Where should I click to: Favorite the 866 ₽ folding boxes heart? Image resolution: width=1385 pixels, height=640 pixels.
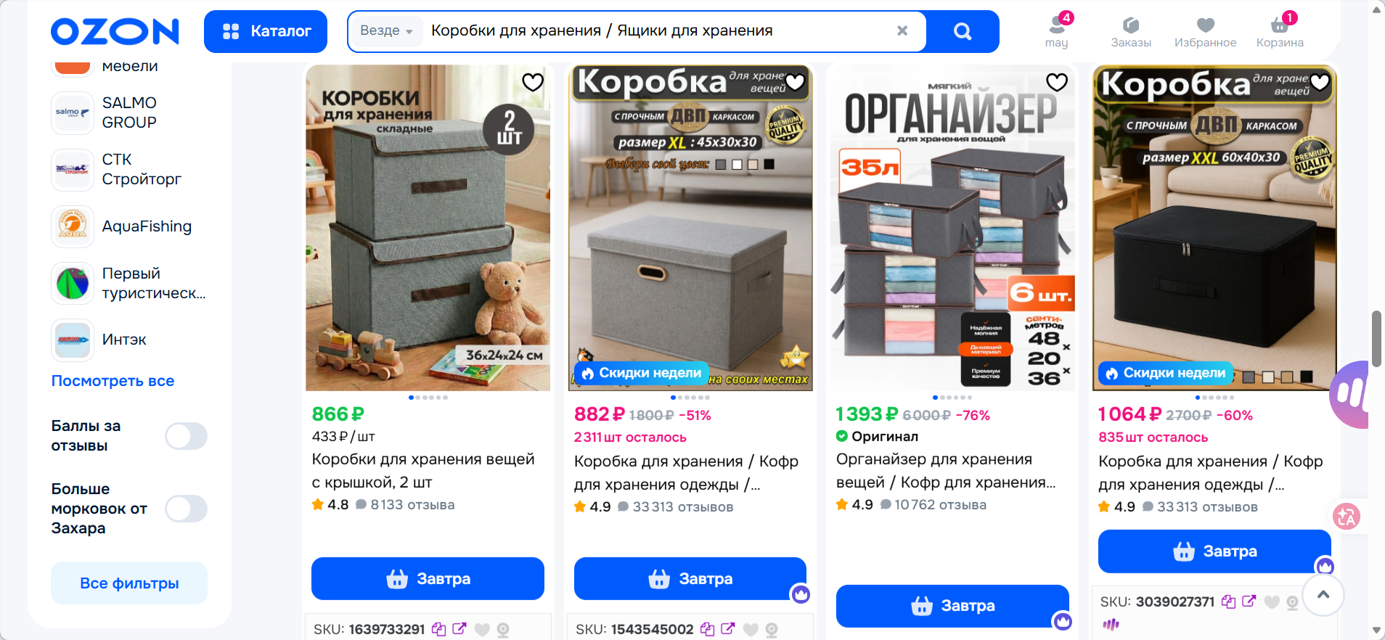click(x=533, y=83)
